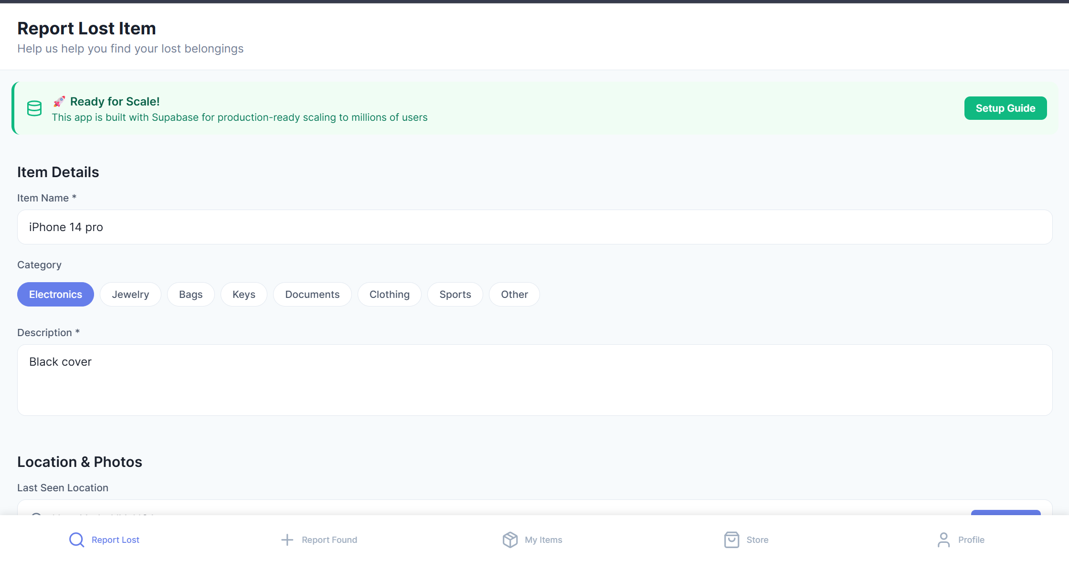Click the Profile person icon

(x=943, y=539)
